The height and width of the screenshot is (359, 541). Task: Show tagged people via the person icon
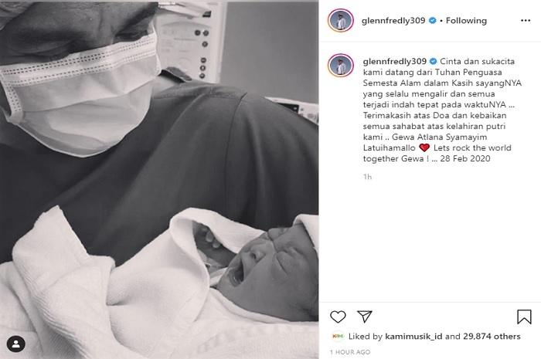click(x=16, y=344)
